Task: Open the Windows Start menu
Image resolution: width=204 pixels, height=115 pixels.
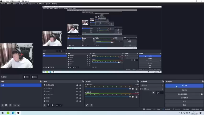Action: (3, 113)
